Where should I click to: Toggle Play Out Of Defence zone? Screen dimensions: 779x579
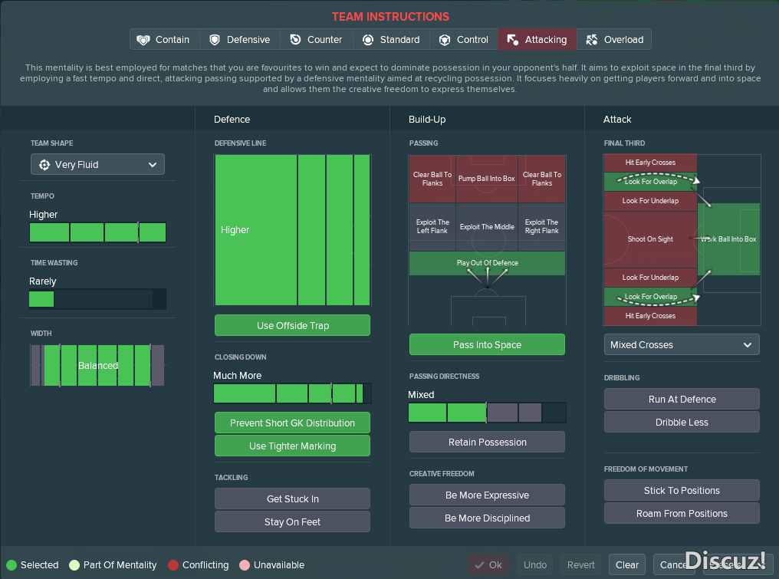point(487,263)
